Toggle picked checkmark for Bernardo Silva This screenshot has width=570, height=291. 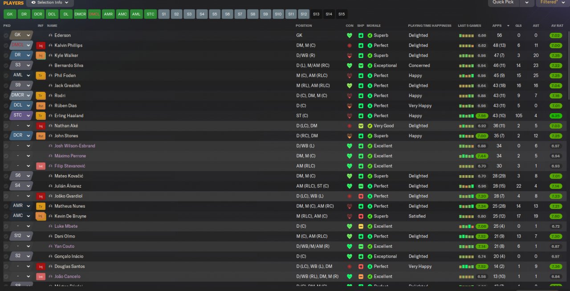6,66
